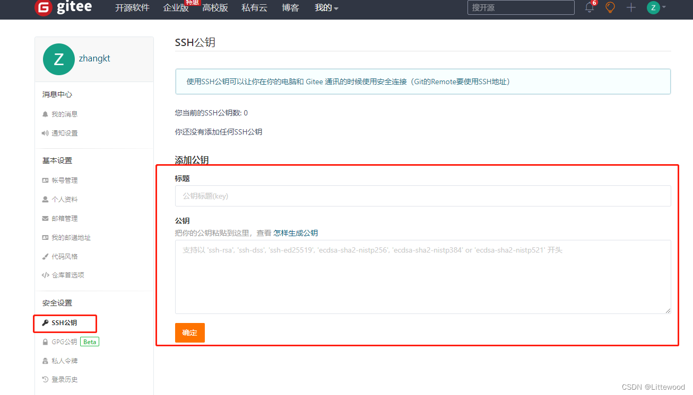Open 我的邮递地址 sidebar item

(71, 237)
